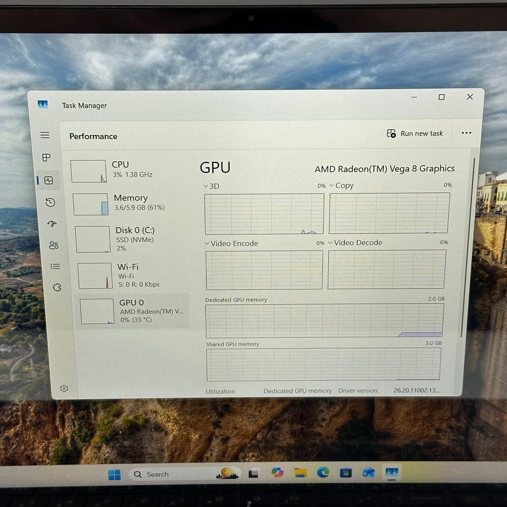Viewport: 507px width, 507px height.
Task: Click the Performance page heading
Action: coord(93,136)
